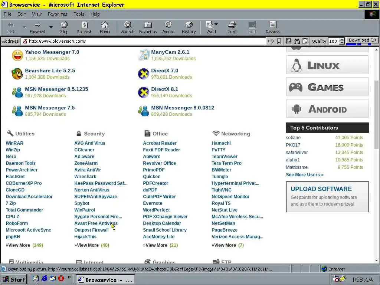The width and height of the screenshot is (380, 285).
Task: Click the vertical scrollbar down arrow
Action: point(376,261)
